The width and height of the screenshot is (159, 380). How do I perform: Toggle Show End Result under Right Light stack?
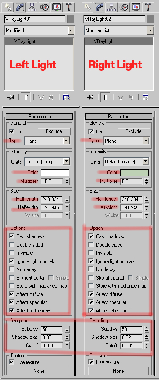[105, 98]
